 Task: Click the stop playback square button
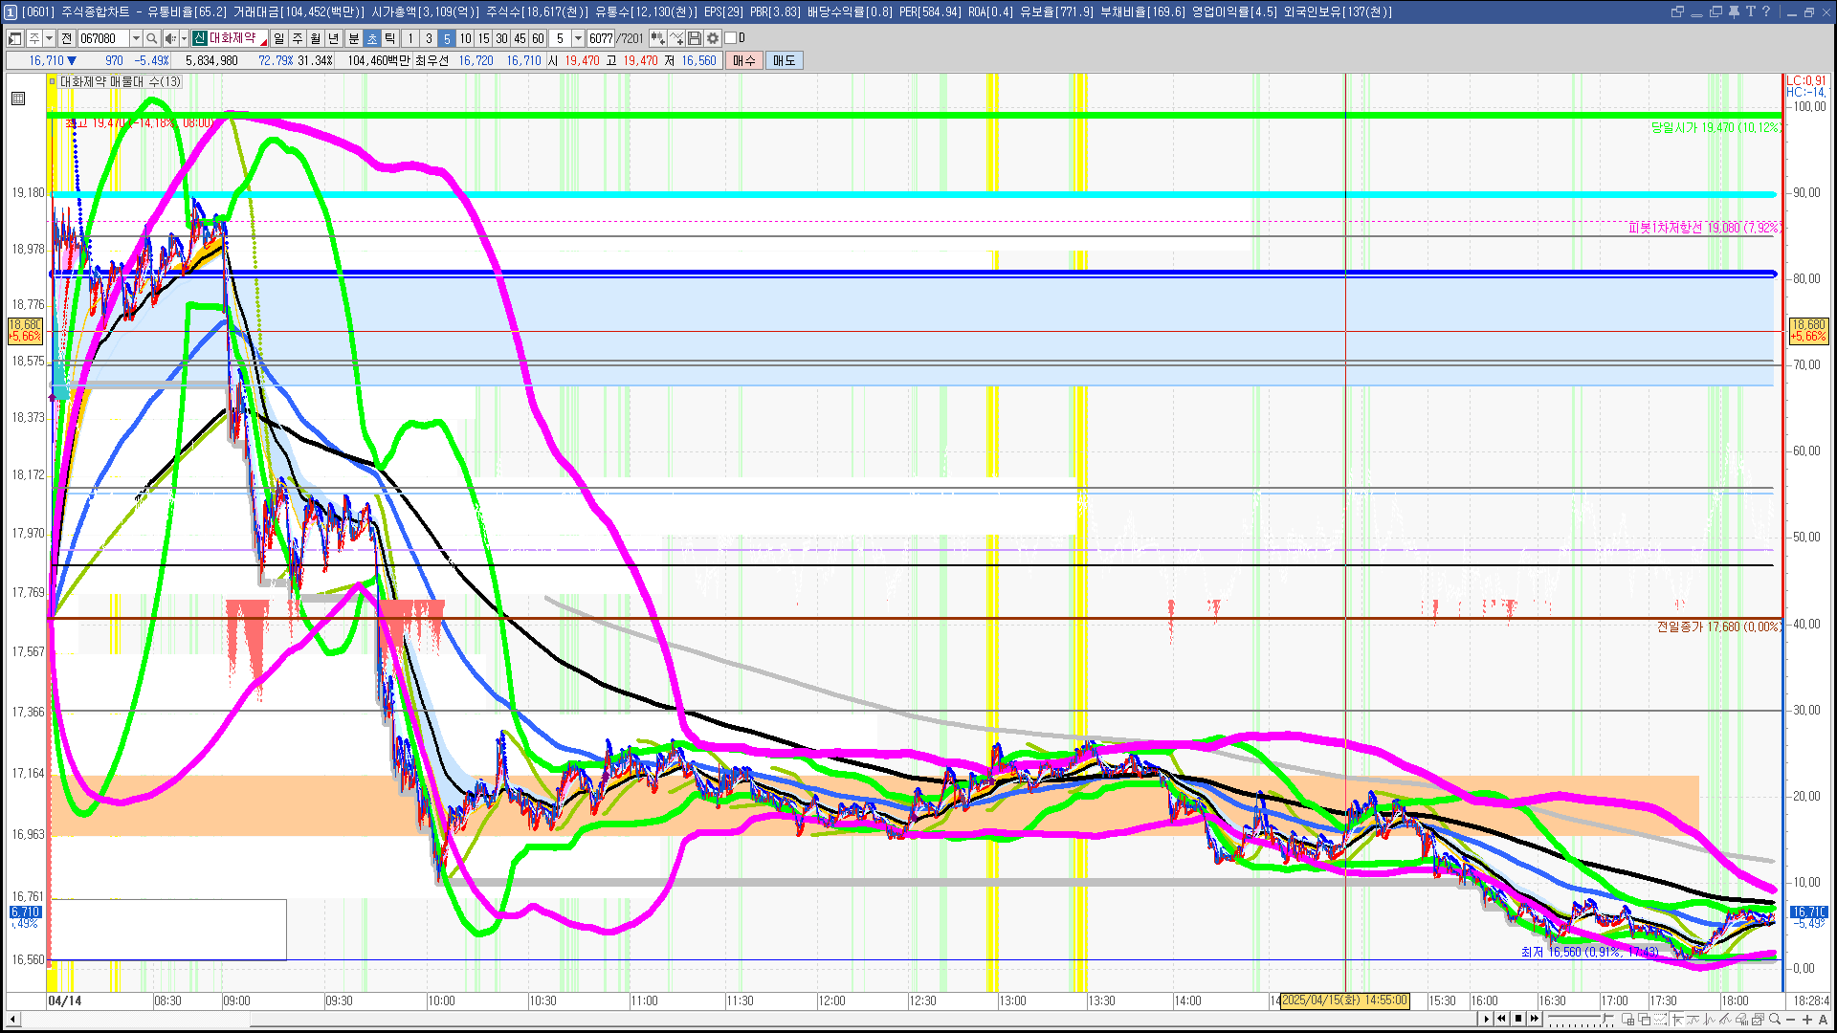(x=1517, y=1019)
